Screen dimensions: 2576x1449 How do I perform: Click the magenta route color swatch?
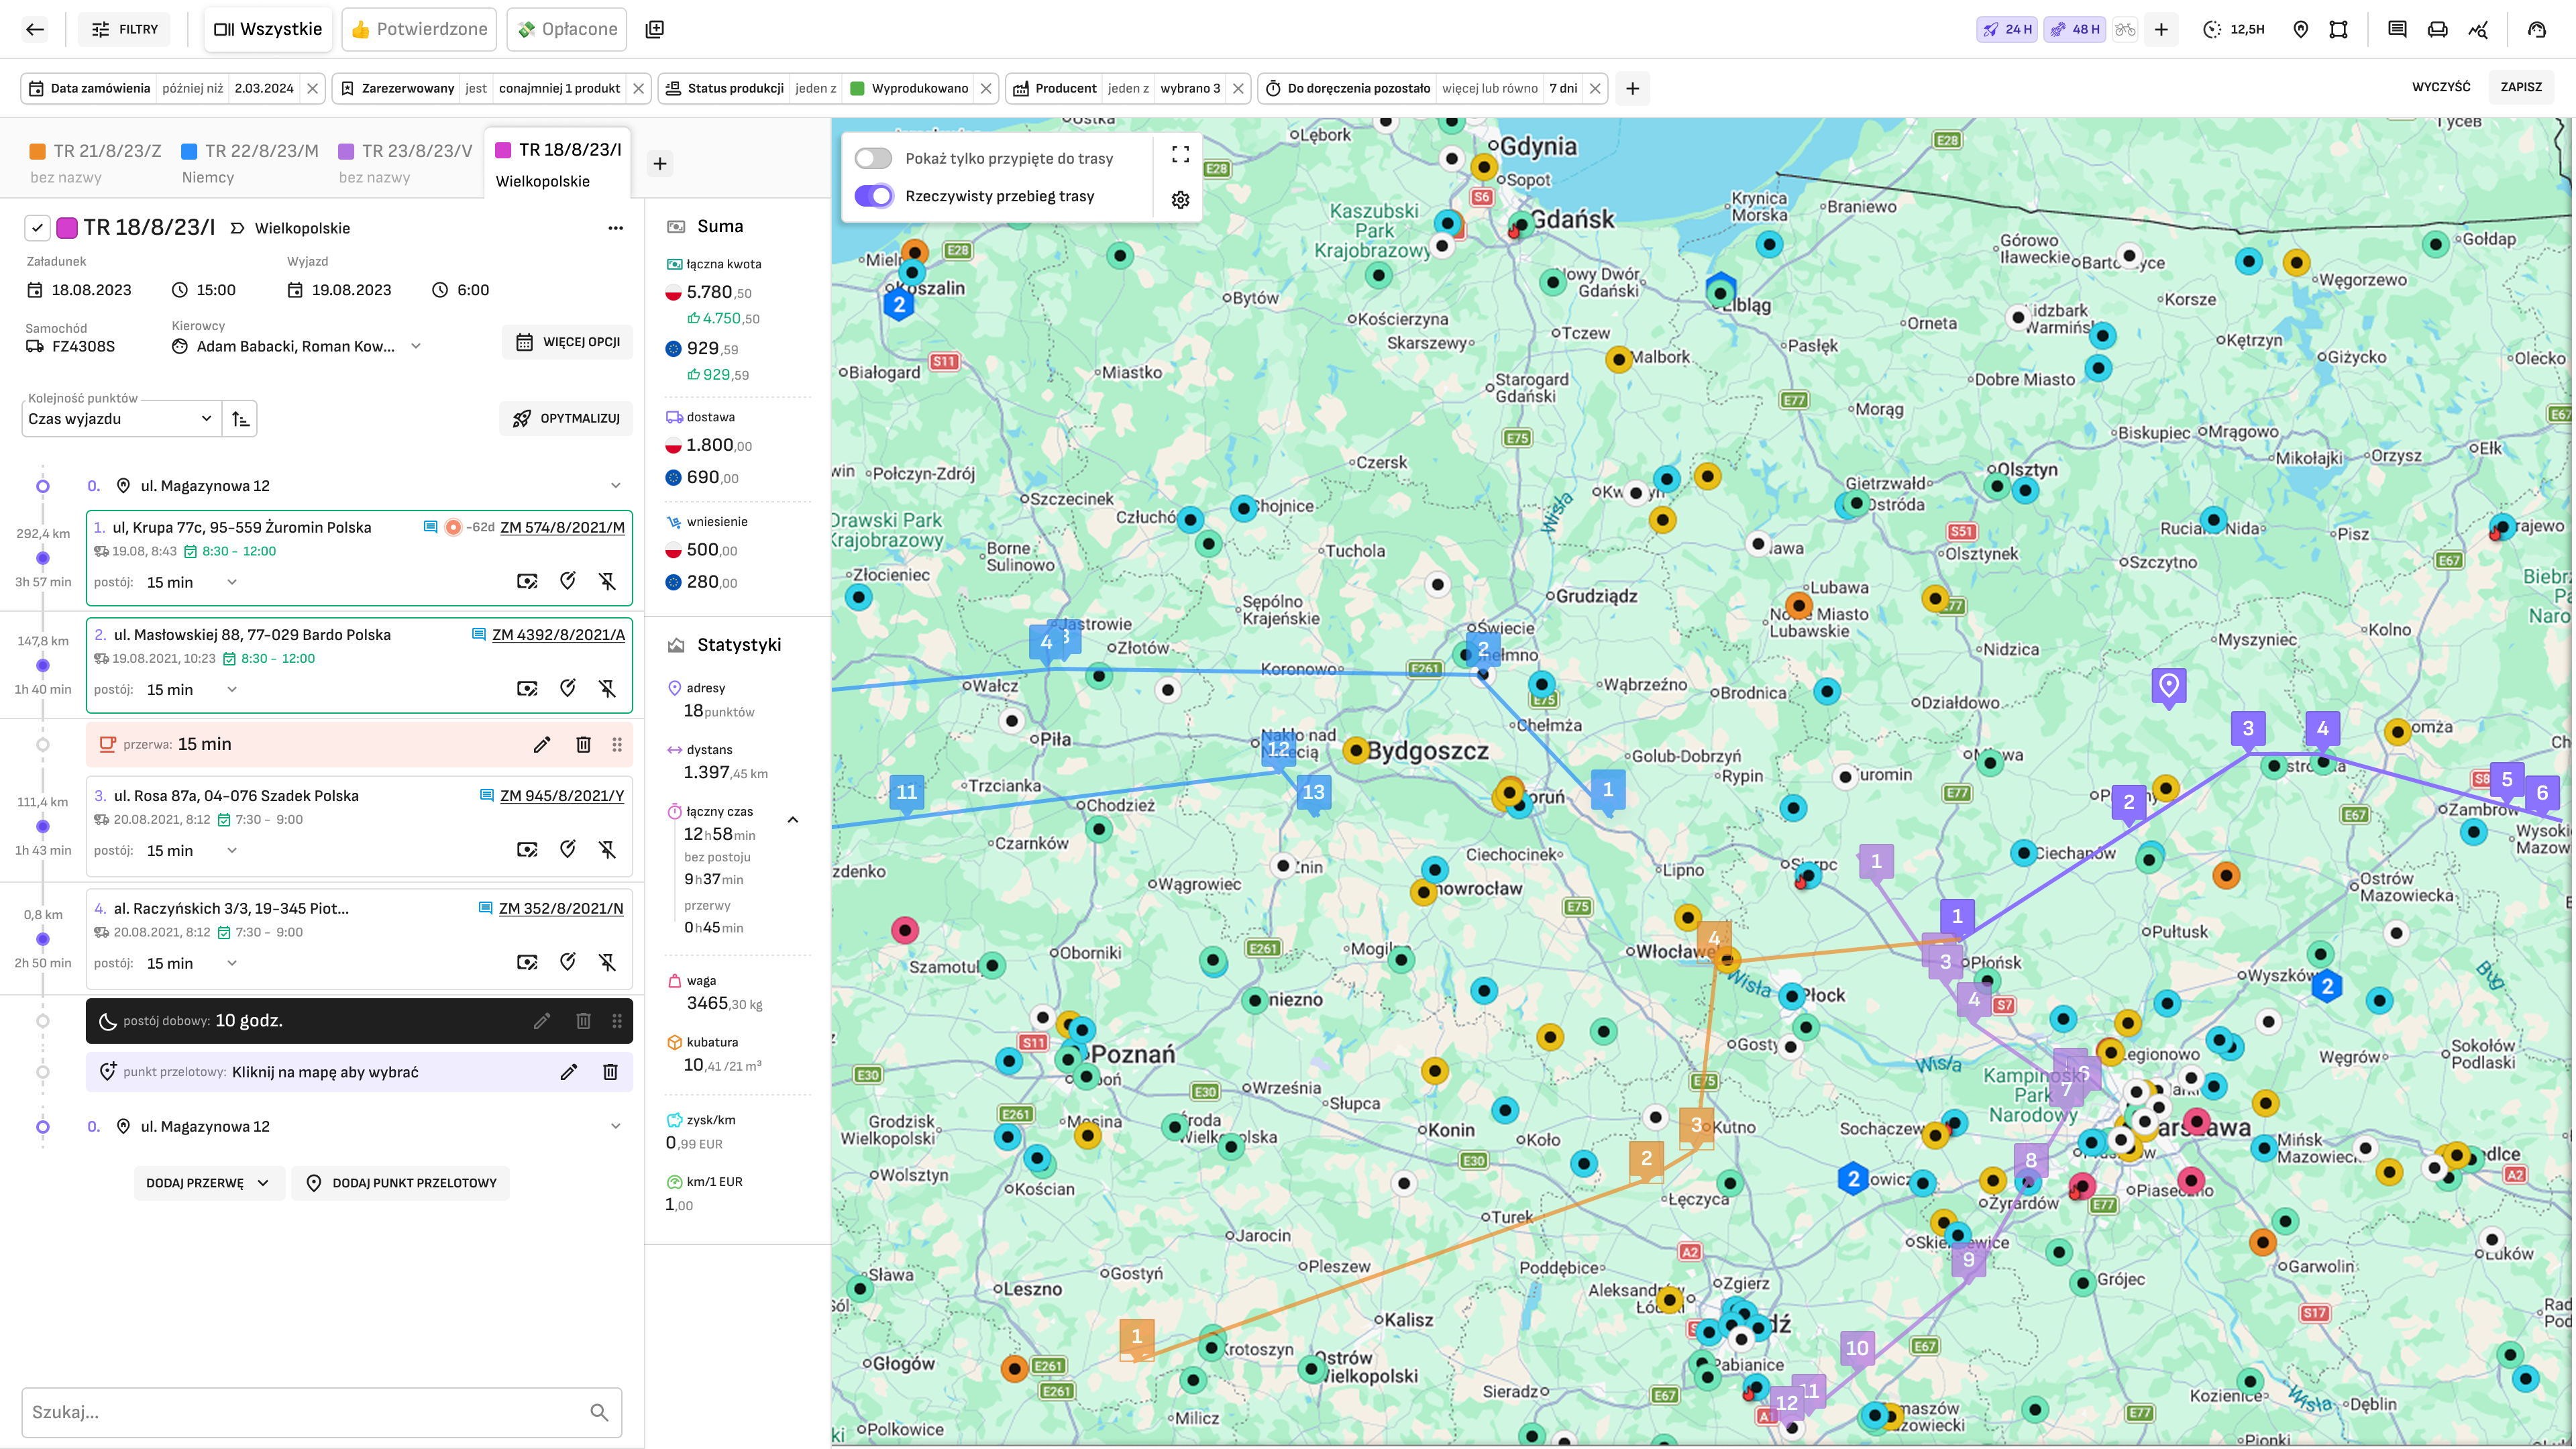[x=67, y=228]
